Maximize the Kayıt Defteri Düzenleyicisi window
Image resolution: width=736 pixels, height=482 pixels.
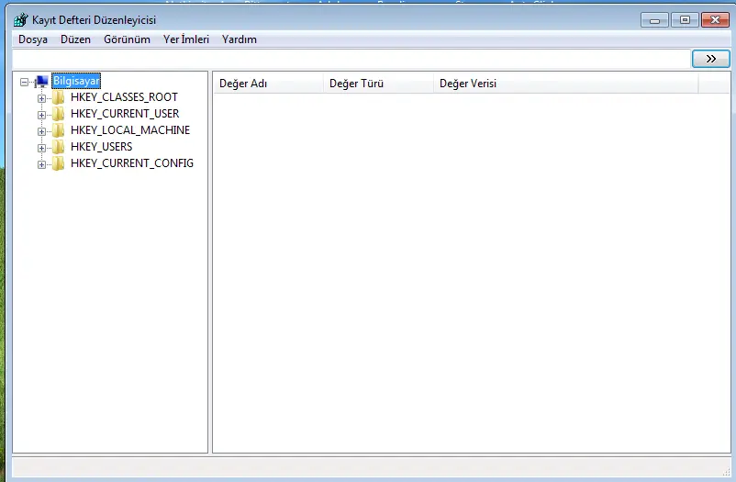click(x=685, y=20)
